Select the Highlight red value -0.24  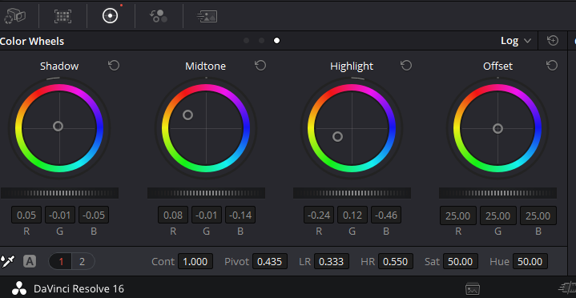(319, 215)
